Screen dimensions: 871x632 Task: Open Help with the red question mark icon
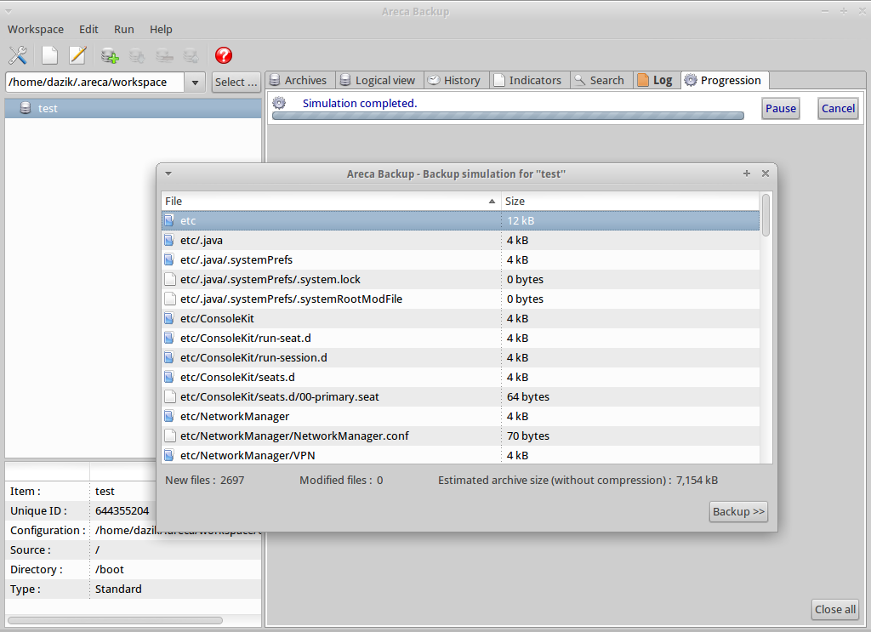coord(224,55)
